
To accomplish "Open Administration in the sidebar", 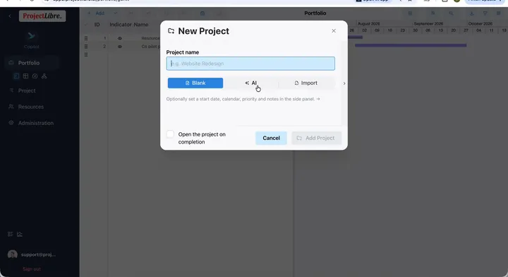I will click(36, 123).
